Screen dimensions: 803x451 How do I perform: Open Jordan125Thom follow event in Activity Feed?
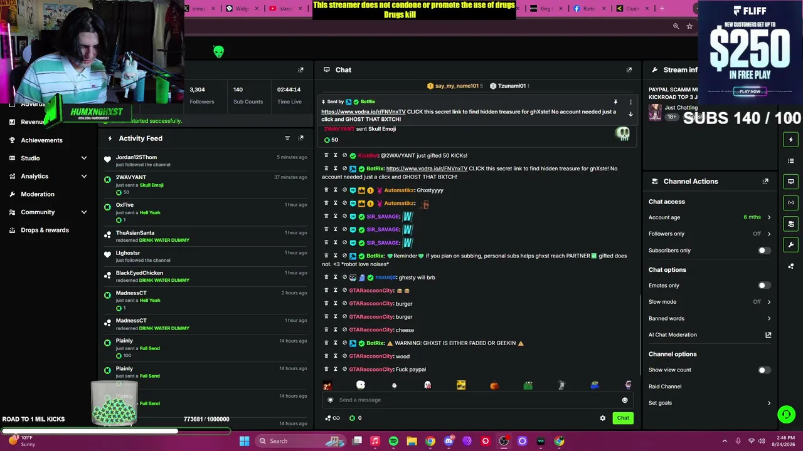(x=207, y=160)
